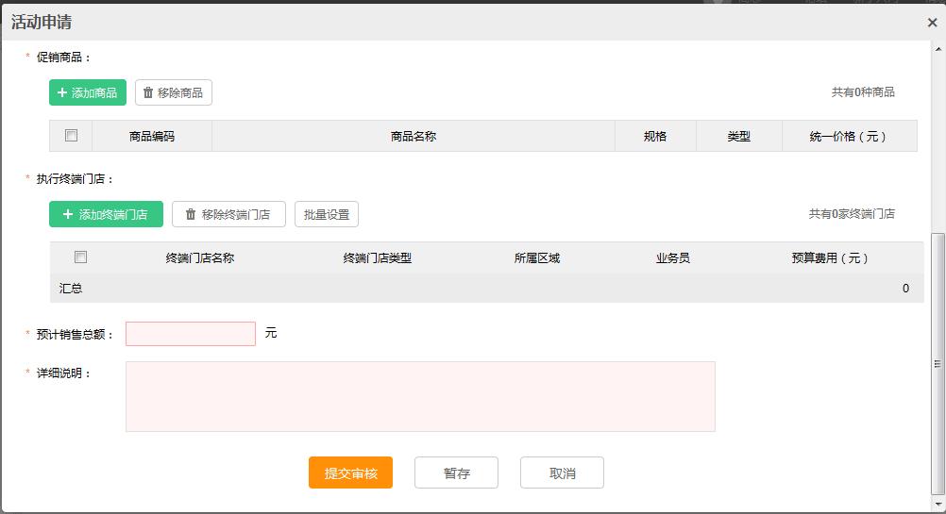The height and width of the screenshot is (514, 946).
Task: Open 批量设置 batch settings
Action: pyautogui.click(x=327, y=214)
